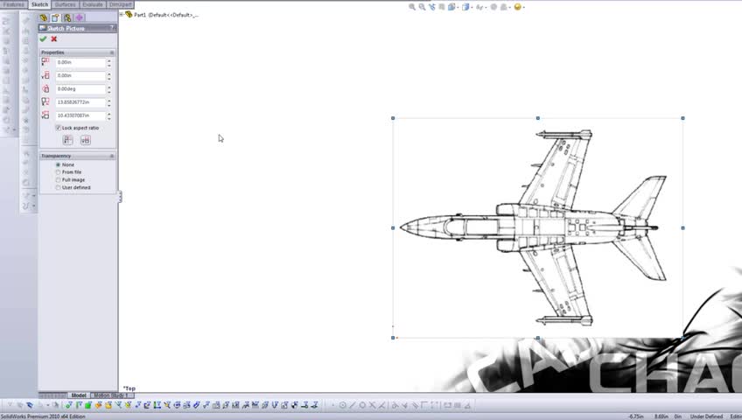742x420 pixels.
Task: Click the flip horizontally button
Action: click(x=67, y=140)
